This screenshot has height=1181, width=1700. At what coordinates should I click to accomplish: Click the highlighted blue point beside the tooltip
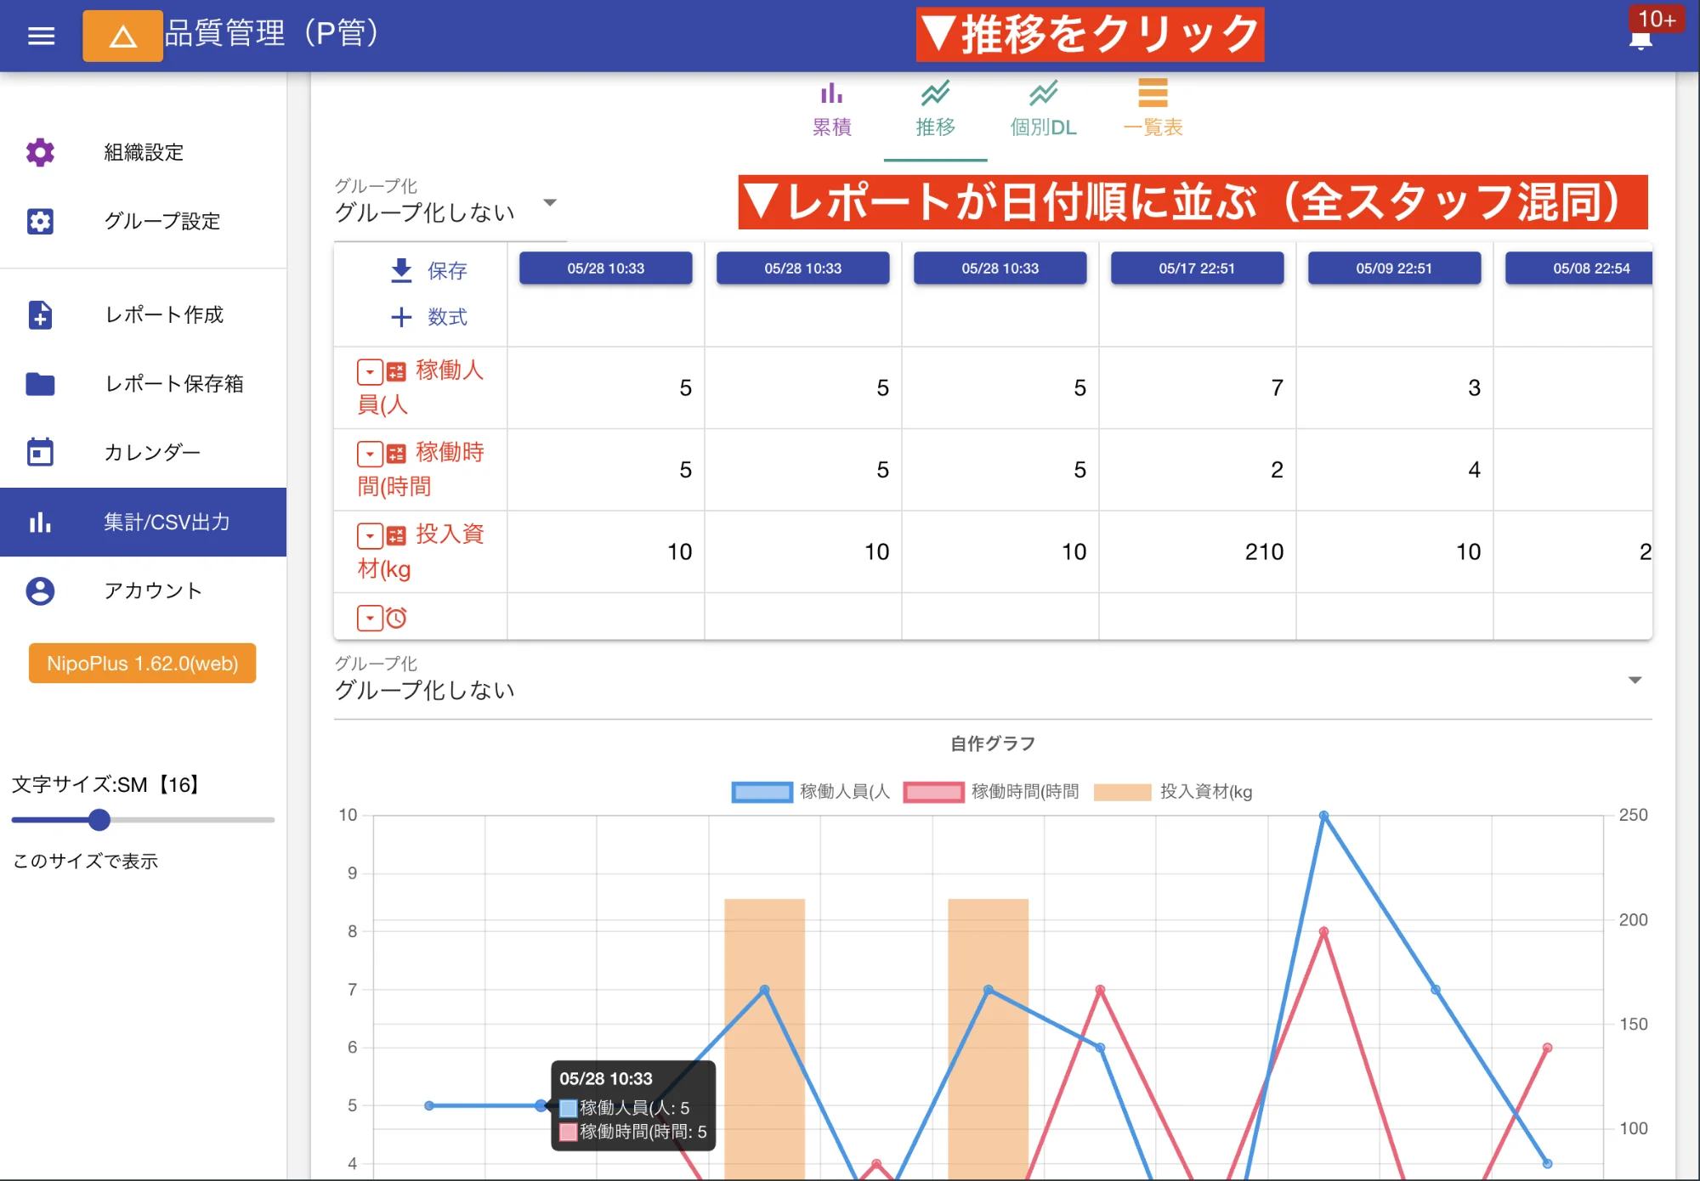(541, 1105)
